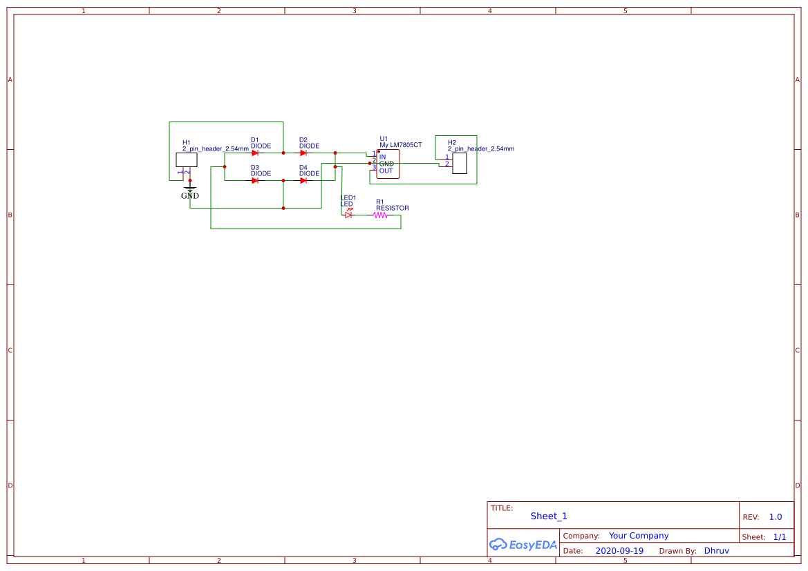Click the IN pin label on U1
This screenshot has width=808, height=571.
click(384, 157)
